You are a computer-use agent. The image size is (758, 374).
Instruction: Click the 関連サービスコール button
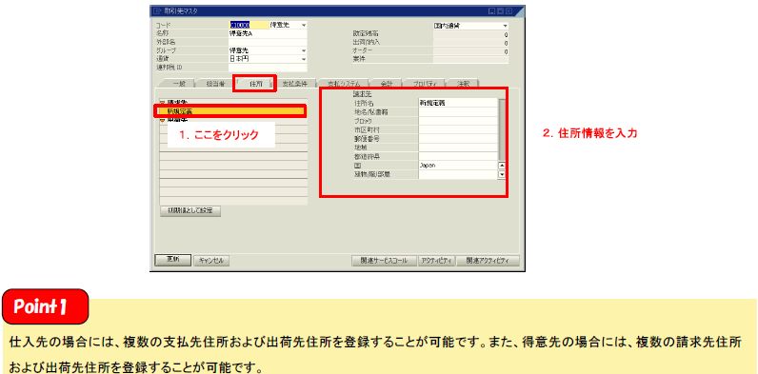click(x=384, y=261)
